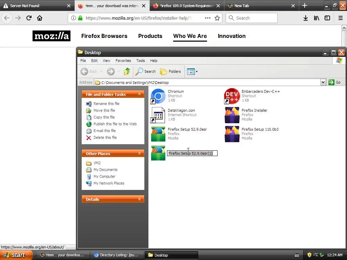Click the Go button in Explorer

(x=334, y=82)
